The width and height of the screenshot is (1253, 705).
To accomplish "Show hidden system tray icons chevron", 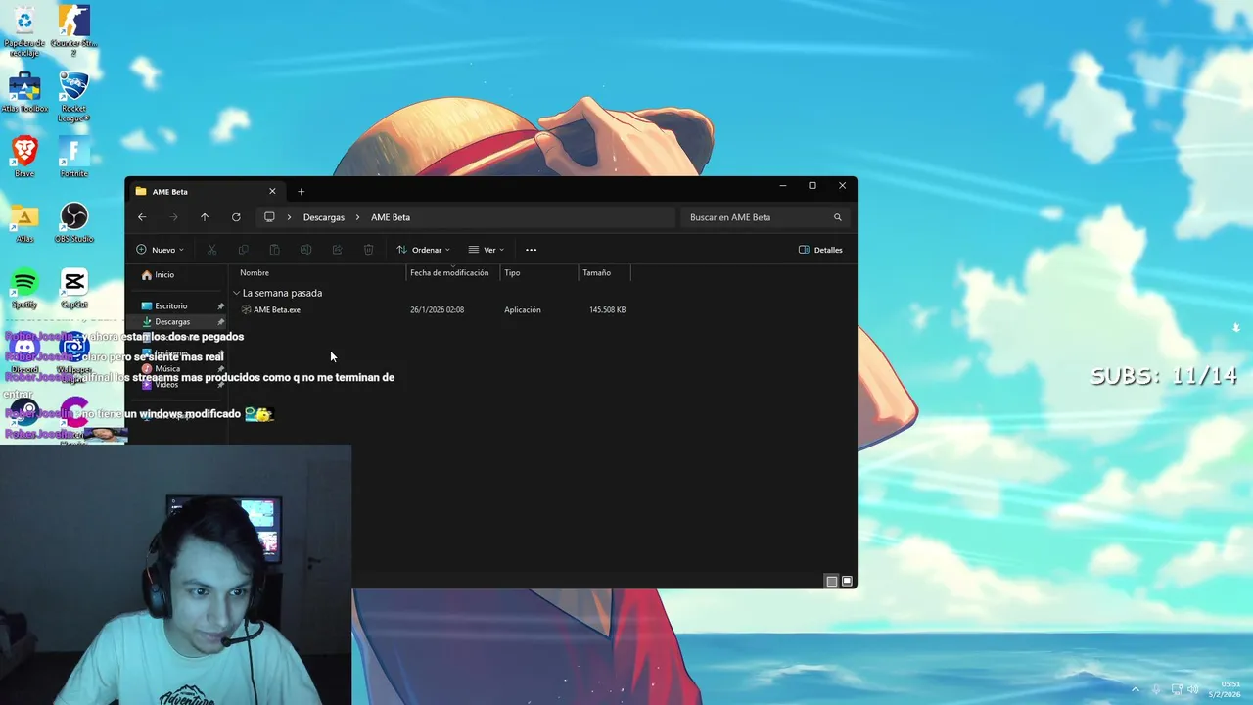I will (x=1136, y=689).
